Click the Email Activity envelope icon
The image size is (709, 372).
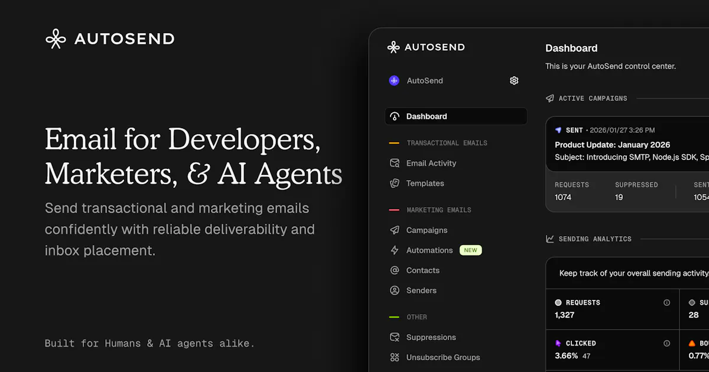[395, 163]
